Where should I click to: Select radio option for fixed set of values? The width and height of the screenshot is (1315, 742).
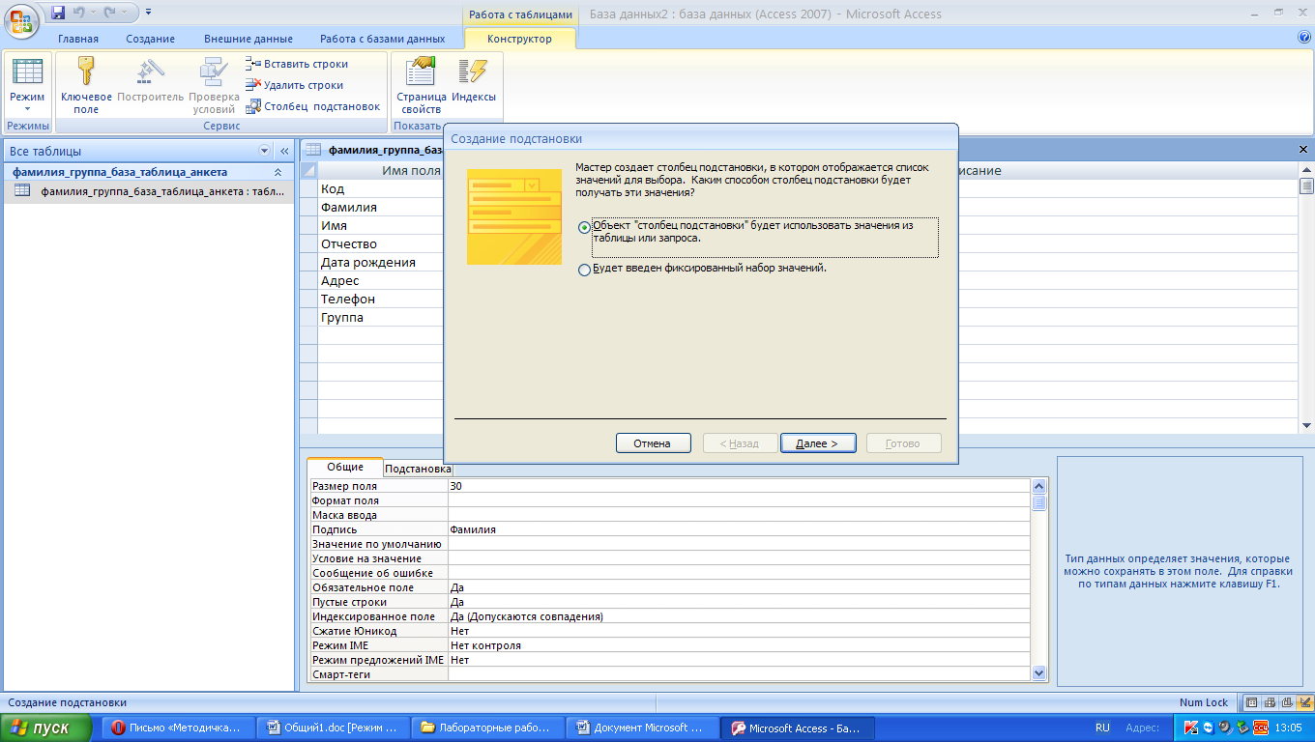[x=584, y=271]
